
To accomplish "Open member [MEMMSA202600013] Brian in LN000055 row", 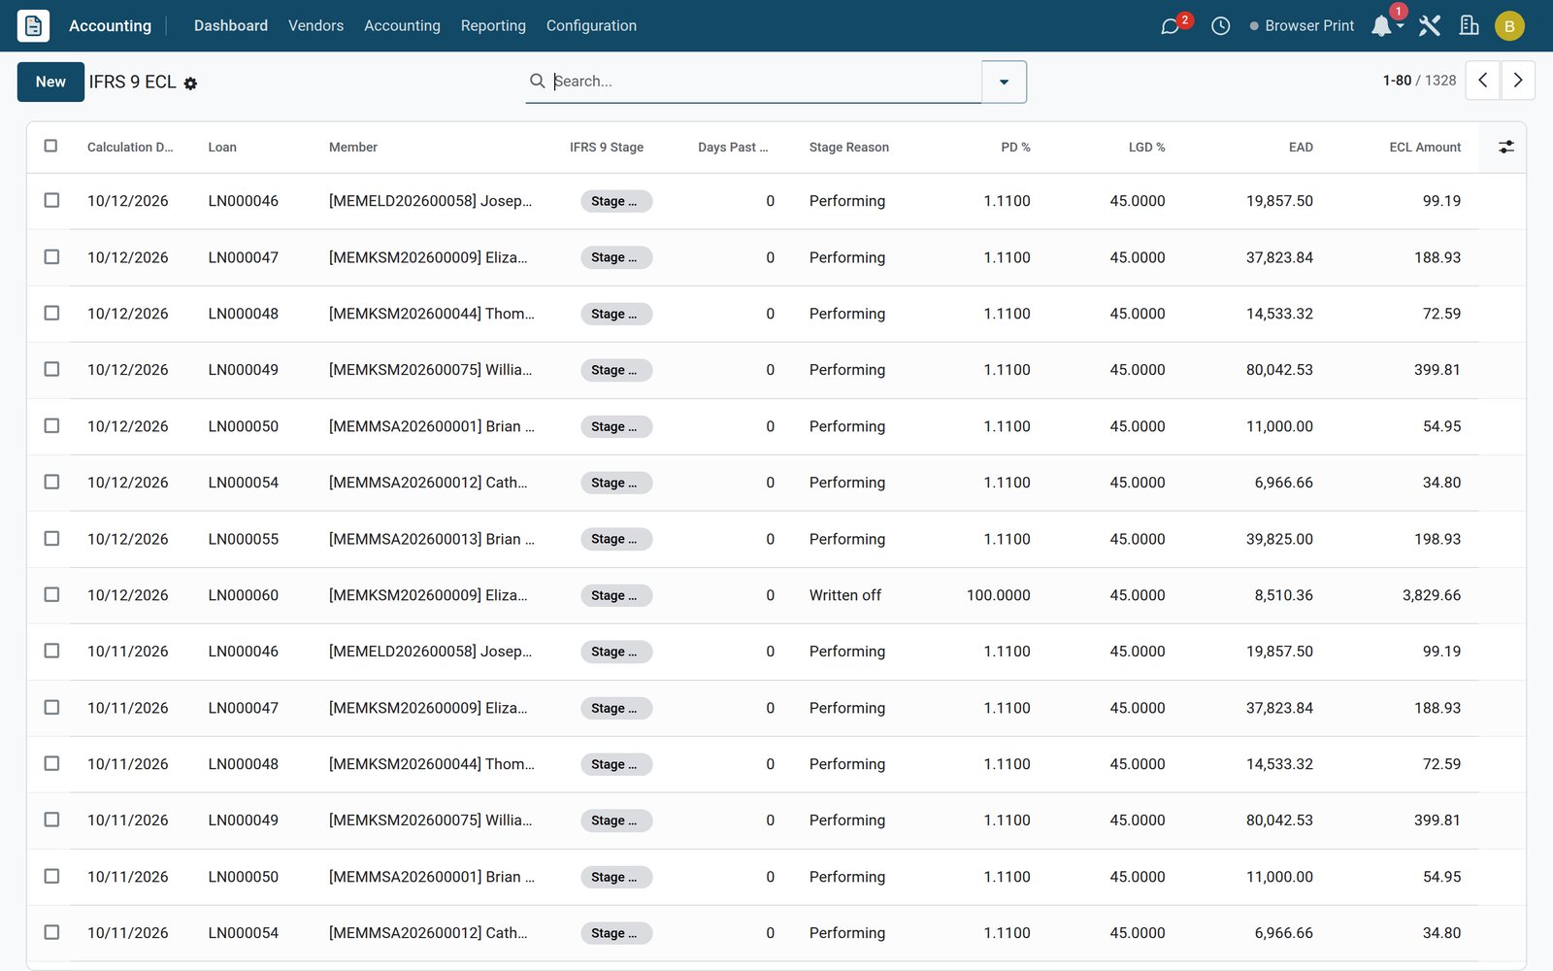I will coord(432,539).
